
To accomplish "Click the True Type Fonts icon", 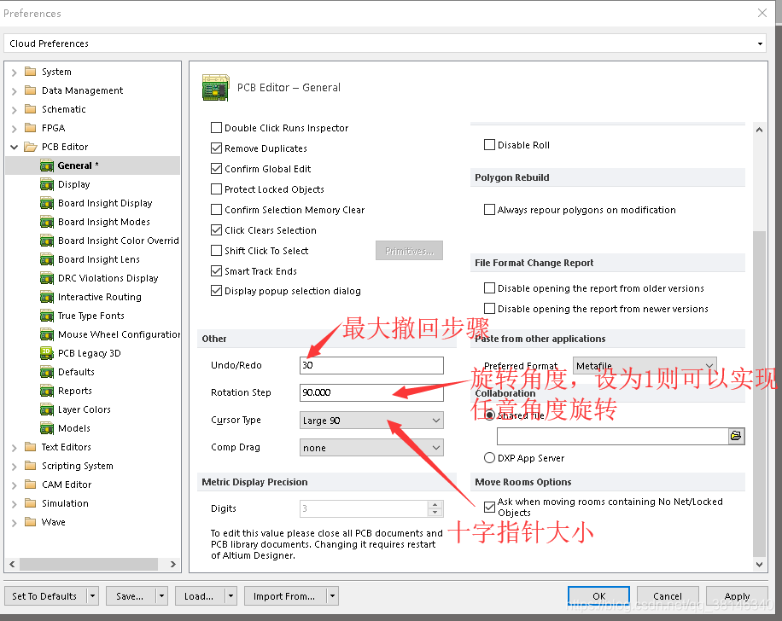I will click(47, 316).
